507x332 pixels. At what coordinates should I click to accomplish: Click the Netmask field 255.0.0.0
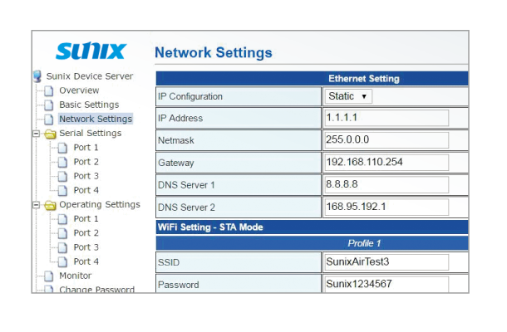[386, 140]
